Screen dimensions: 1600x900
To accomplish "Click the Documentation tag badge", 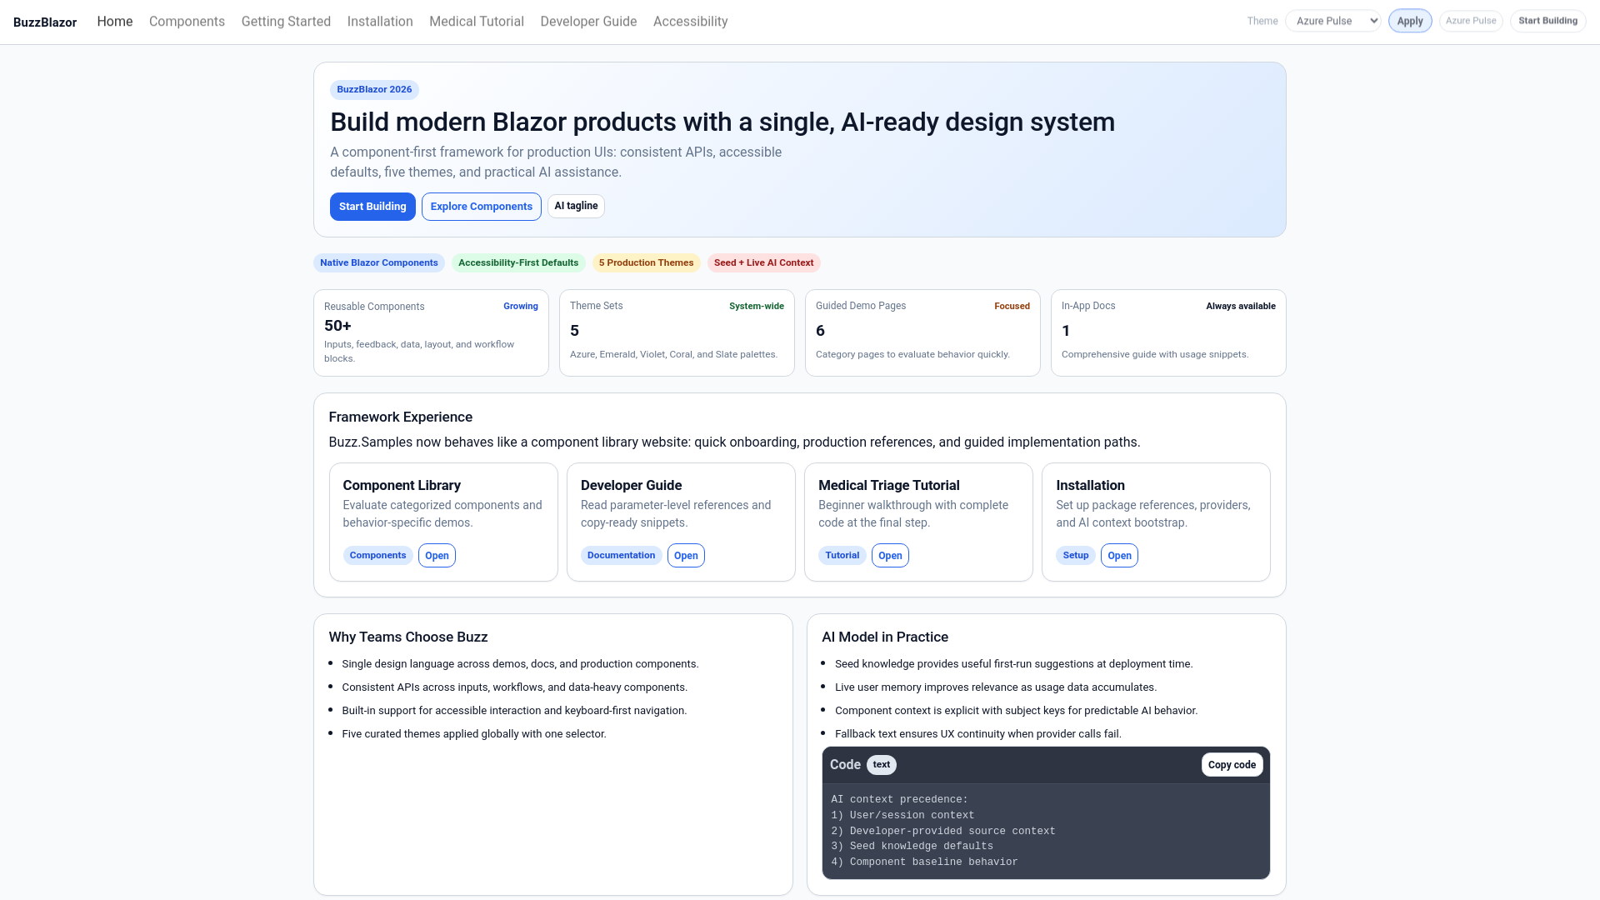I will [621, 556].
